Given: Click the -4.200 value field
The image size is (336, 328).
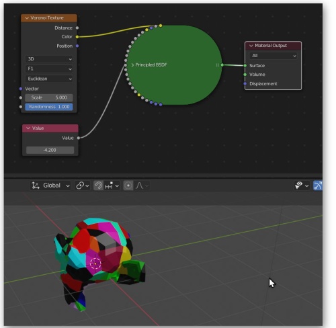Looking at the screenshot, I should pos(50,150).
